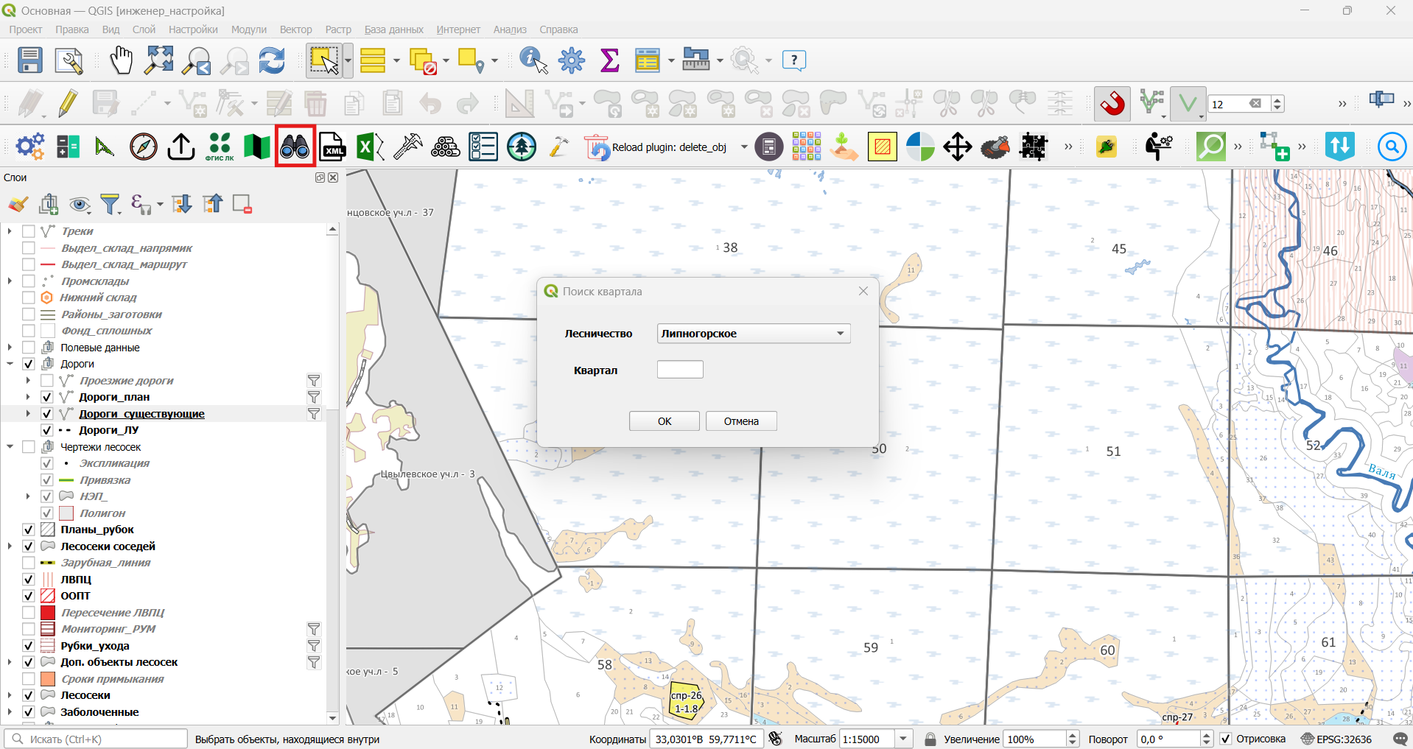Hide the Дороги_план layer
Screen dimensions: 1413x749
tap(47, 397)
